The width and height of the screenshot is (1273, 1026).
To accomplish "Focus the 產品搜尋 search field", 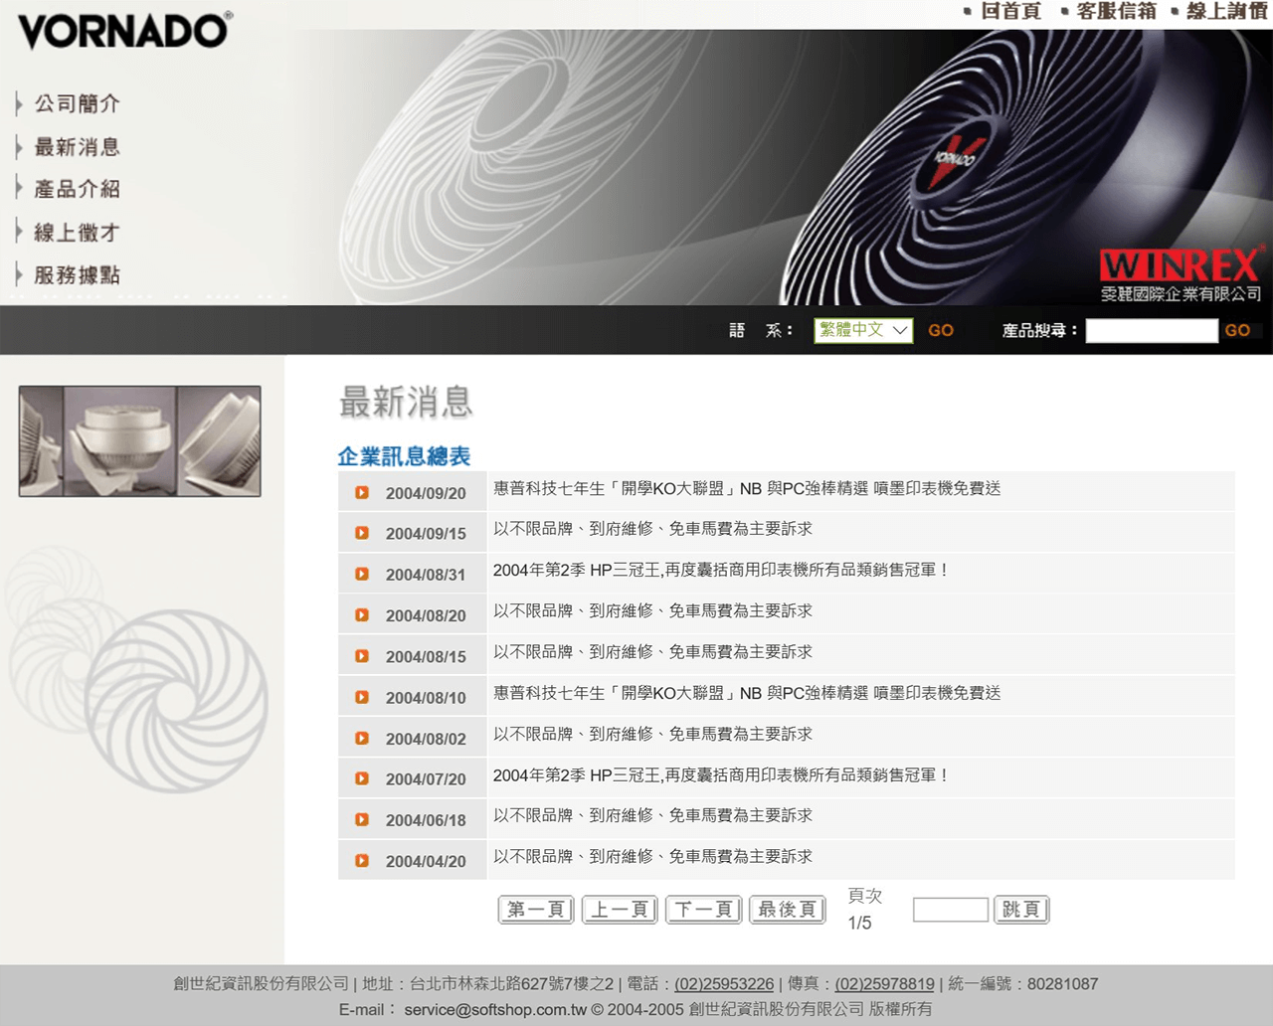I will 1152,330.
